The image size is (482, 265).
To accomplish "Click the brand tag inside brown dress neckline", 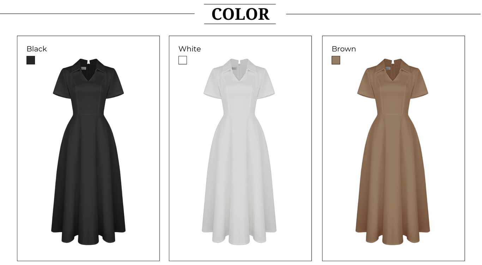I will [x=387, y=68].
